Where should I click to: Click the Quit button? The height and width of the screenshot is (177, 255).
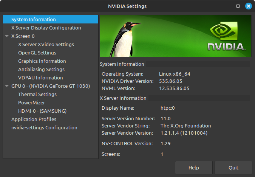tap(233, 168)
